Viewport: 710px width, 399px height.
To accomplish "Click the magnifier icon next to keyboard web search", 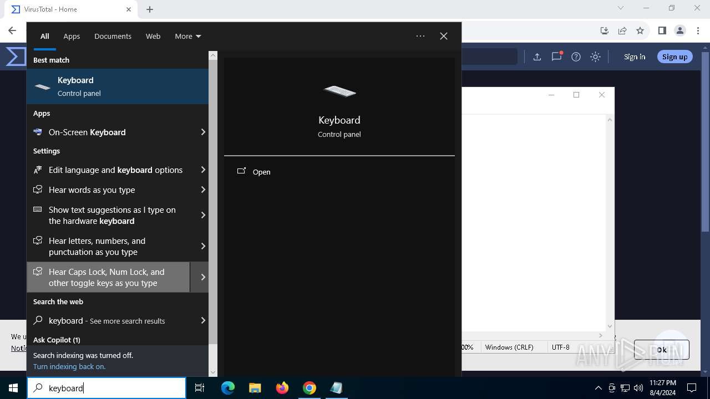I will [38, 320].
